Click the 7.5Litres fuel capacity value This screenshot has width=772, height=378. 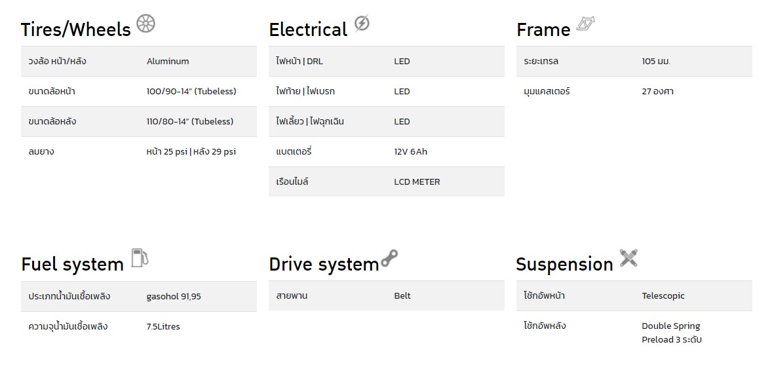[x=163, y=326]
